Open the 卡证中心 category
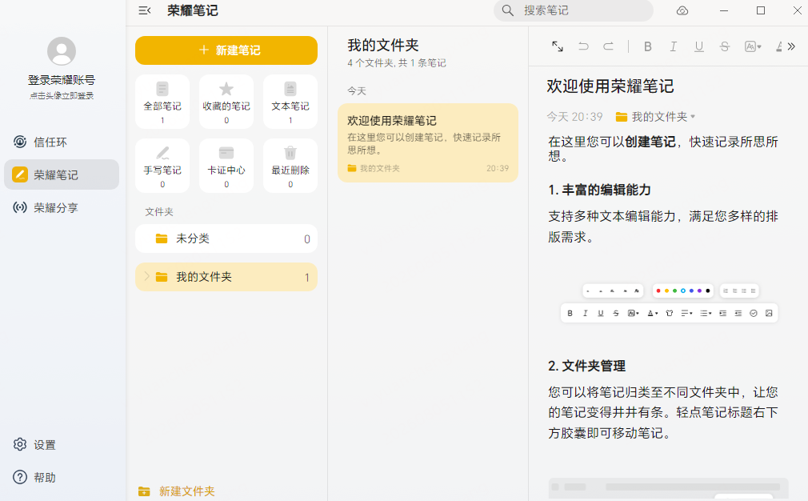Screen dimensions: 808x501 tap(226, 166)
